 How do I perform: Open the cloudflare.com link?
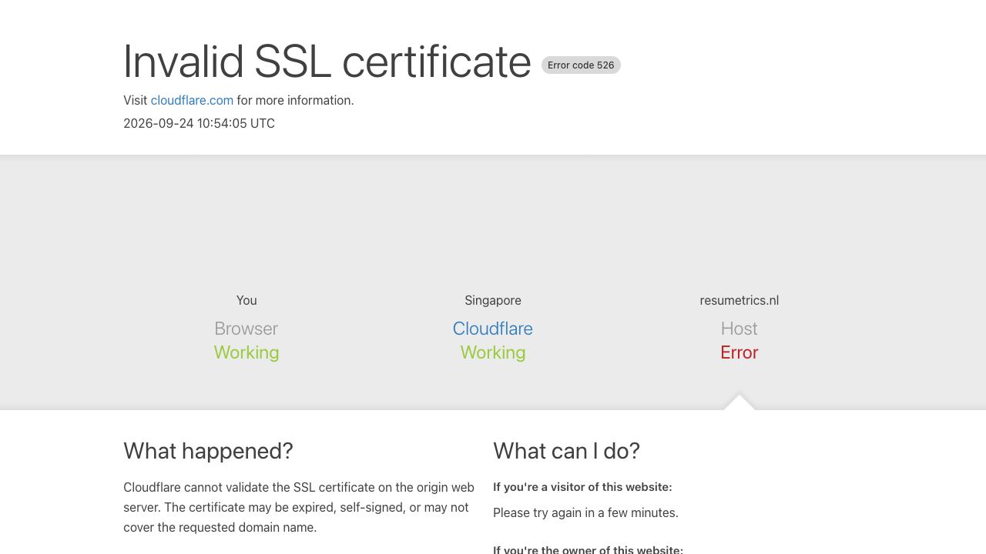pyautogui.click(x=192, y=100)
